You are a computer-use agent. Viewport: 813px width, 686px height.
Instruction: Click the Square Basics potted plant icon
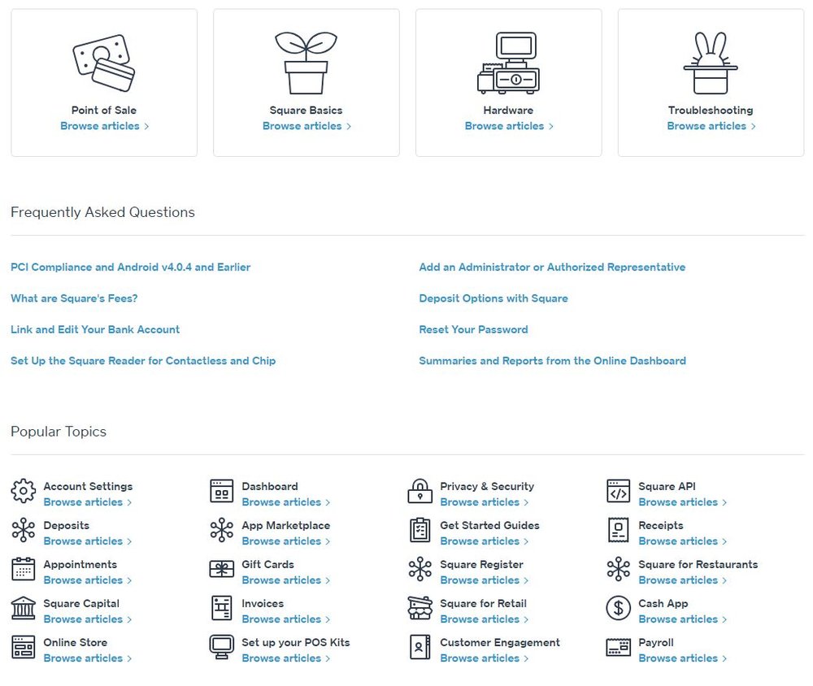pyautogui.click(x=306, y=63)
